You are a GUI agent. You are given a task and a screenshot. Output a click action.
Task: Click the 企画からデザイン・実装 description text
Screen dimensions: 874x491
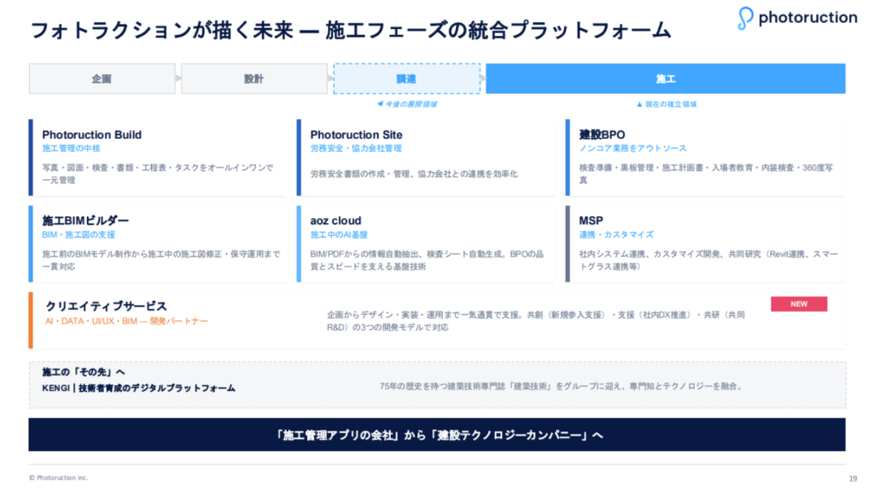pyautogui.click(x=536, y=321)
